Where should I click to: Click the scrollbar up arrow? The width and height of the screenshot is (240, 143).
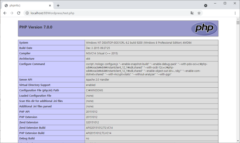(x=238, y=19)
